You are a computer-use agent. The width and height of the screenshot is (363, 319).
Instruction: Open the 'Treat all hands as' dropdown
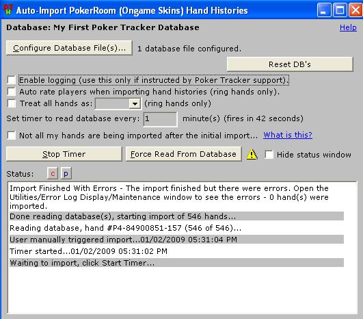tap(135, 103)
